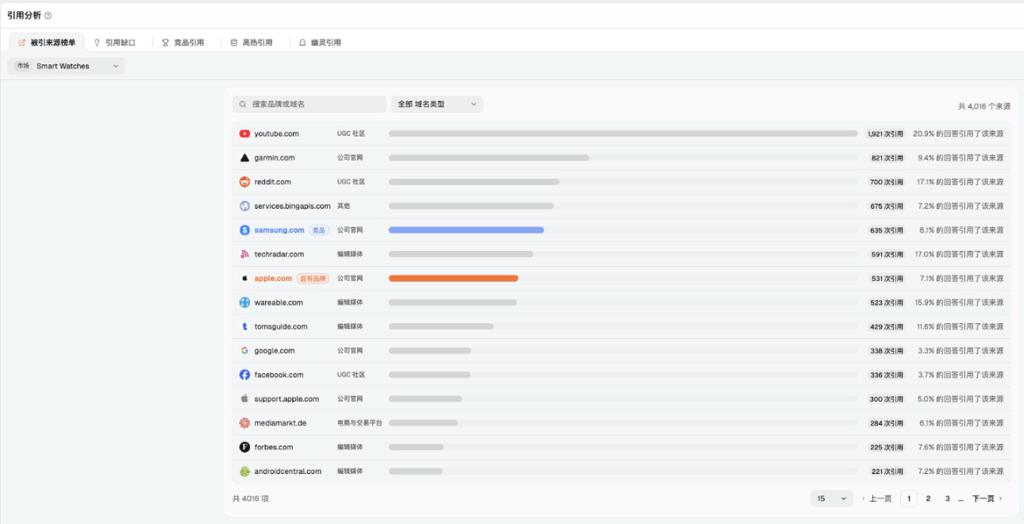The height and width of the screenshot is (524, 1024).
Task: Click the help icon beside 引用分析
Action: click(x=48, y=16)
